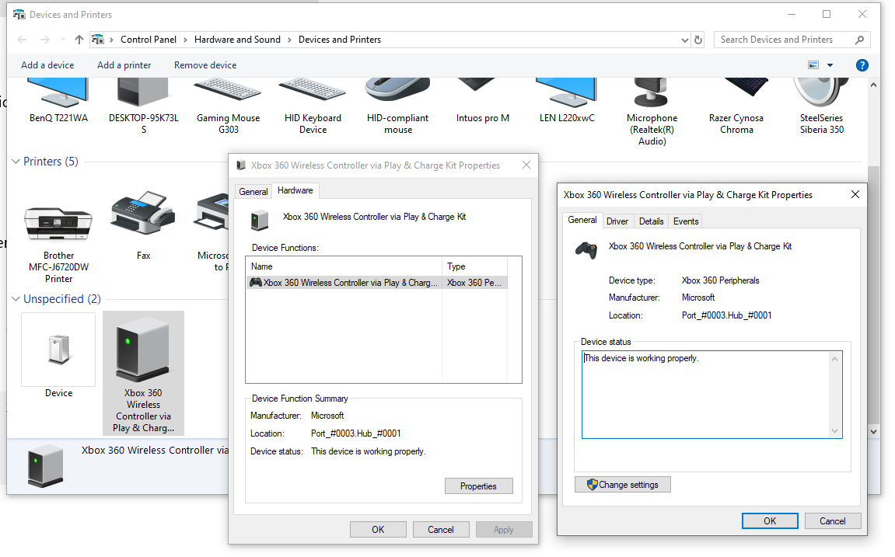Click Cancel in the right properties dialog
Viewport: 895px width, 557px height.
point(832,520)
